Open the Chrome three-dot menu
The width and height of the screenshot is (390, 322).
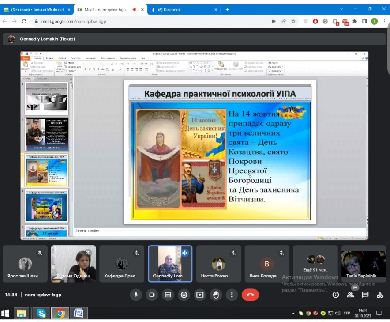[x=384, y=21]
